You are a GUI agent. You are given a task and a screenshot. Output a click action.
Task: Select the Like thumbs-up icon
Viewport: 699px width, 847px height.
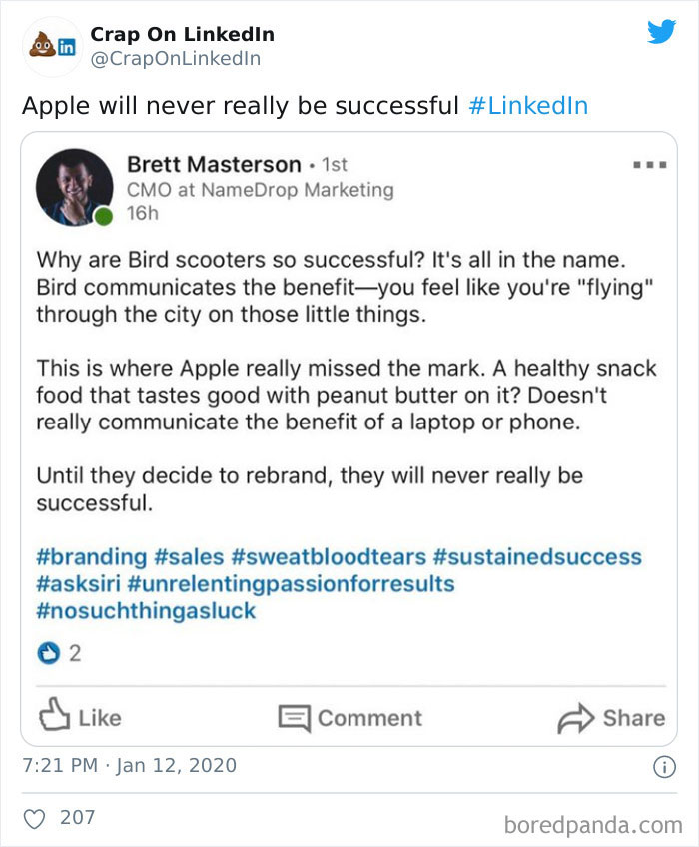[57, 717]
